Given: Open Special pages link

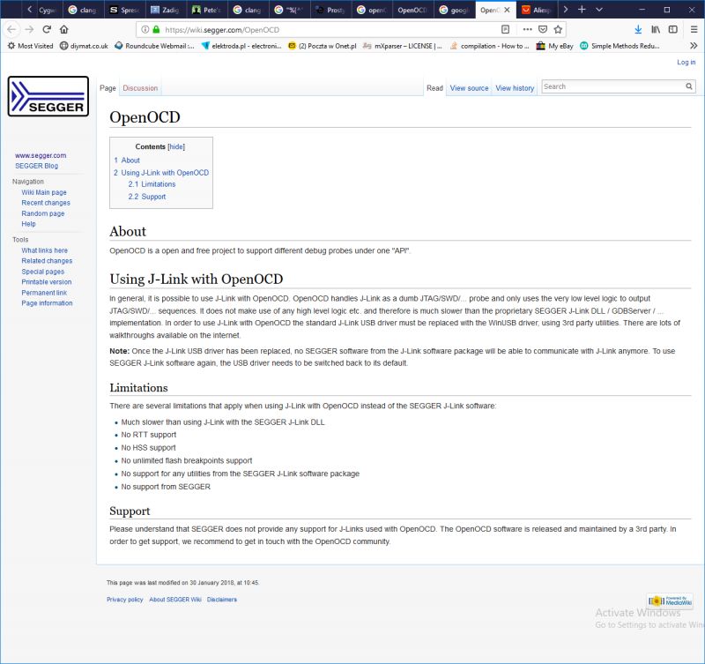Looking at the screenshot, I should pyautogui.click(x=42, y=272).
